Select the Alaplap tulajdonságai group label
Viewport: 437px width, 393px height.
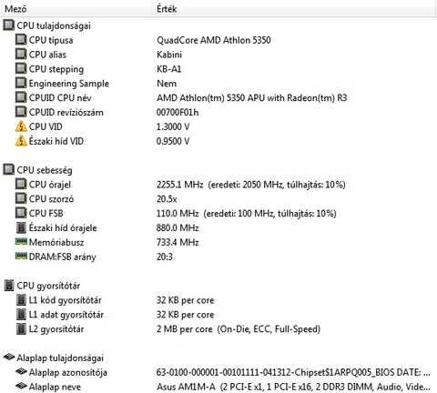[x=60, y=358]
